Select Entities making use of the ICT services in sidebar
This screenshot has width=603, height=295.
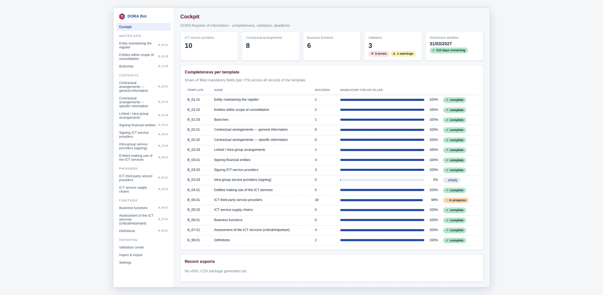coord(144,157)
